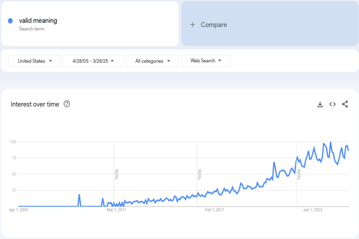Click the Note marker near Feb 1, 2017
The width and height of the screenshot is (359, 239).
pos(200,174)
